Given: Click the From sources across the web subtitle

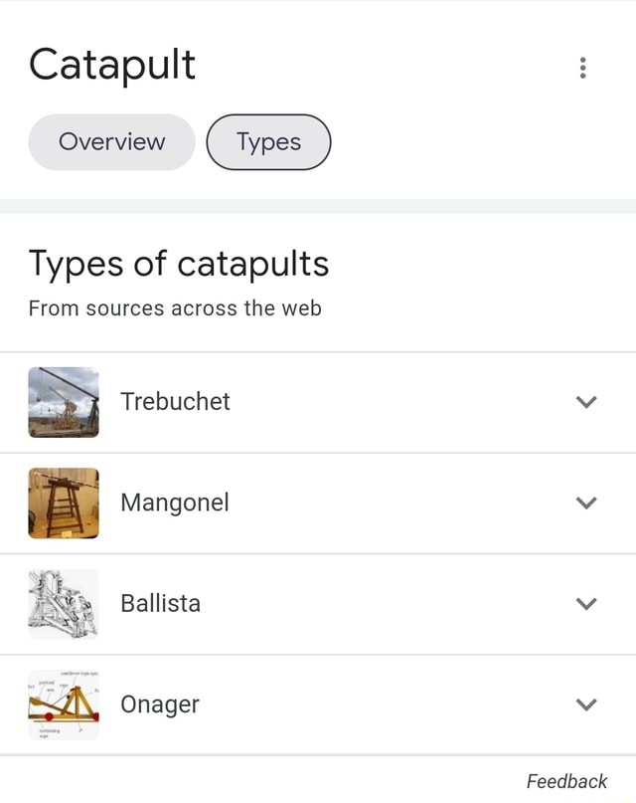Looking at the screenshot, I should pos(173,308).
